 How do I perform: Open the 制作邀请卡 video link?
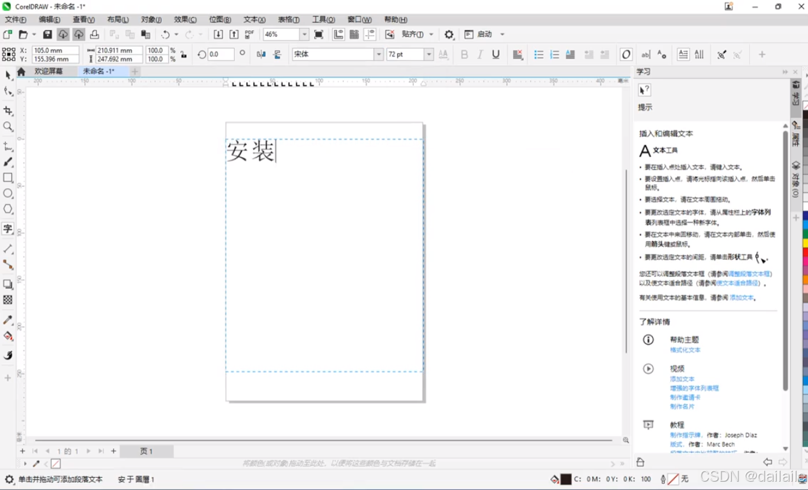tap(685, 397)
